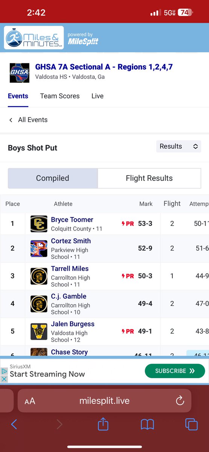This screenshot has height=452, width=209.
Task: Switch to Flight Results view
Action: (149, 178)
